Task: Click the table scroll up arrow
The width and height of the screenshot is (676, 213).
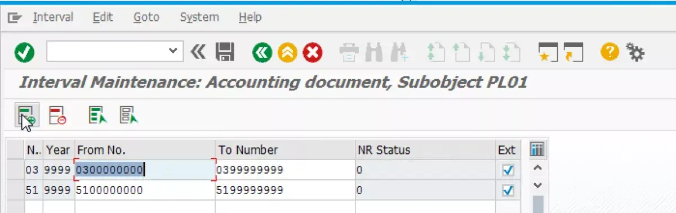Action: (537, 168)
